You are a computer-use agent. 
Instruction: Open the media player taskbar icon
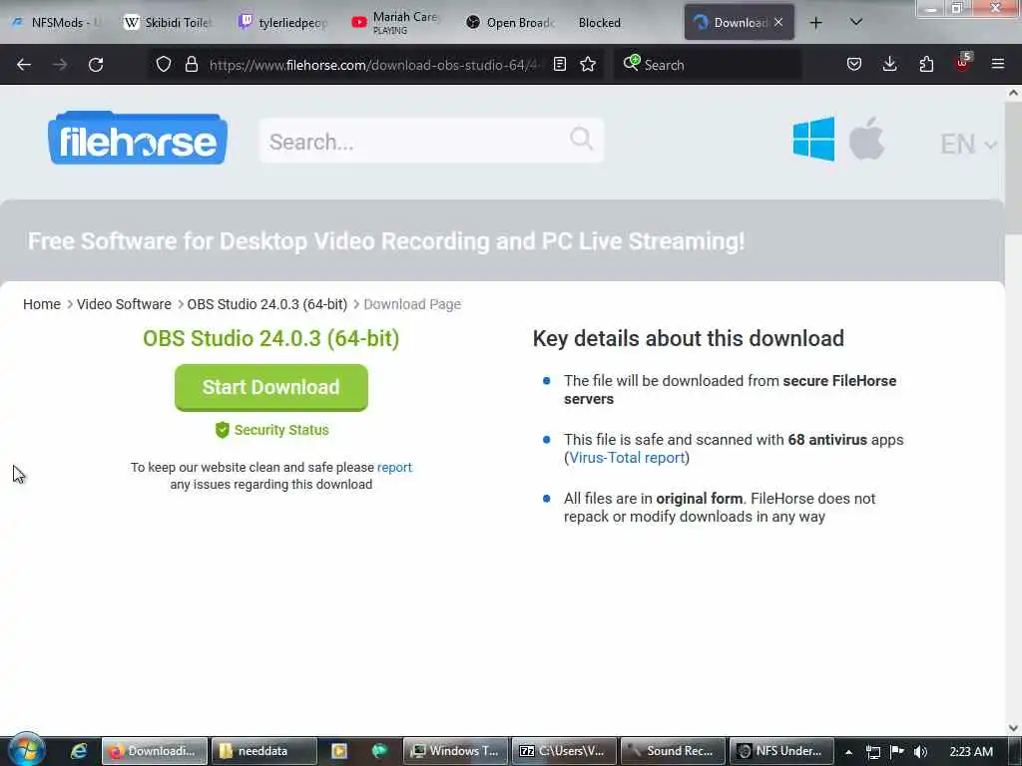pyautogui.click(x=339, y=751)
